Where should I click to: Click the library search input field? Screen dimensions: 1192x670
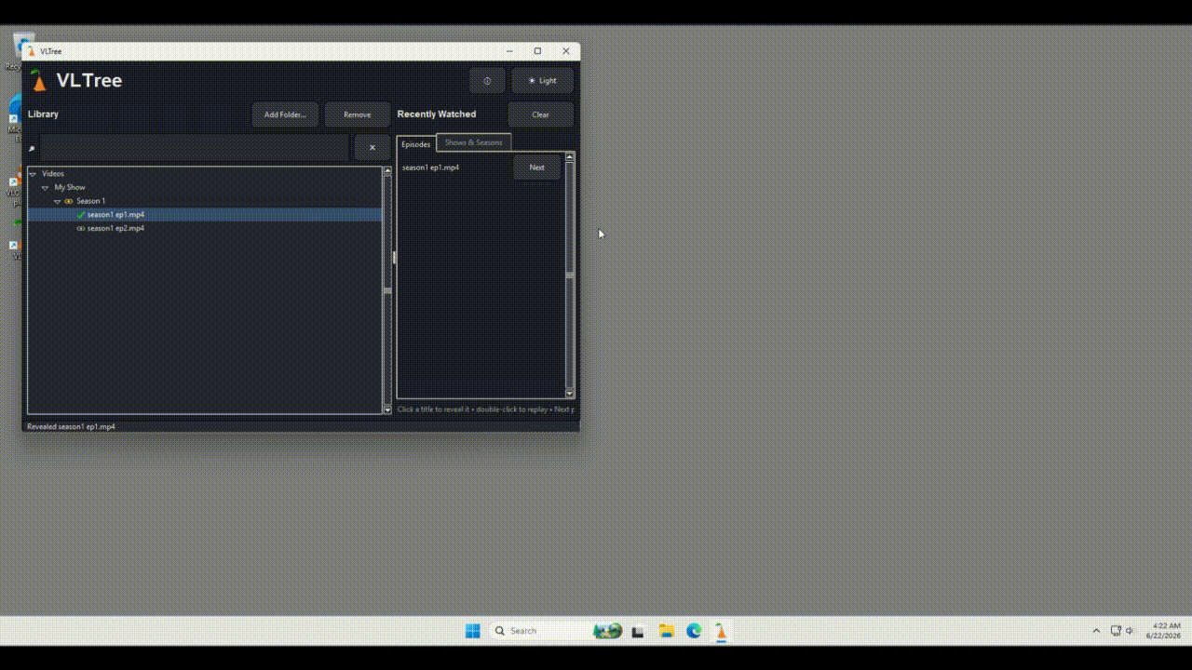click(195, 147)
